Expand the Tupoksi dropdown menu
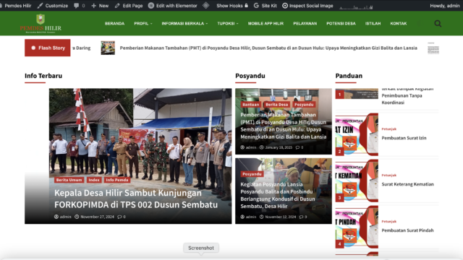 click(228, 23)
